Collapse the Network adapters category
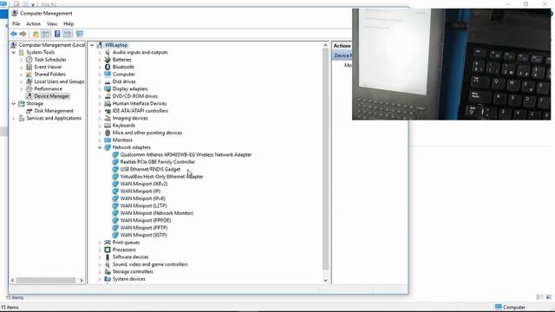This screenshot has width=555, height=312. point(100,147)
